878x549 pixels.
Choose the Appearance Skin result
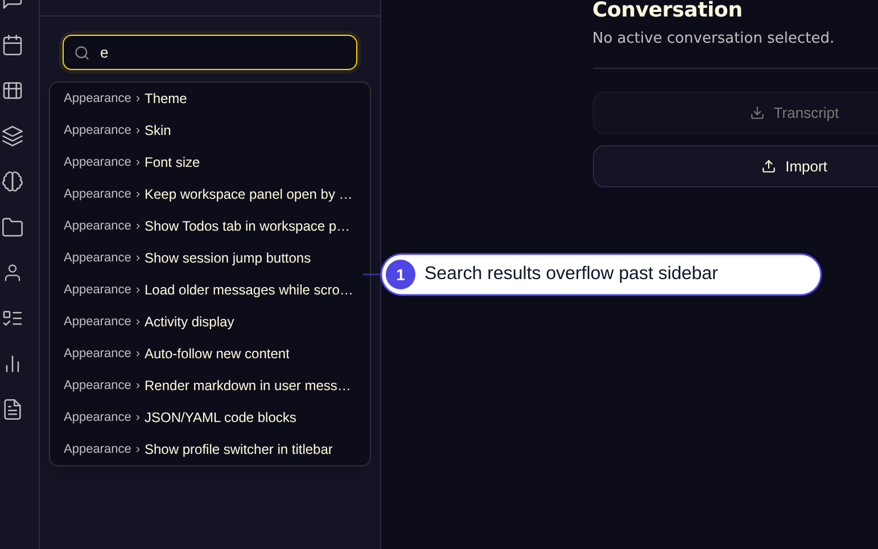[210, 130]
